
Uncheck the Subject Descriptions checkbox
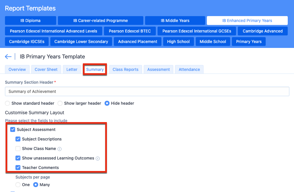tap(18, 139)
